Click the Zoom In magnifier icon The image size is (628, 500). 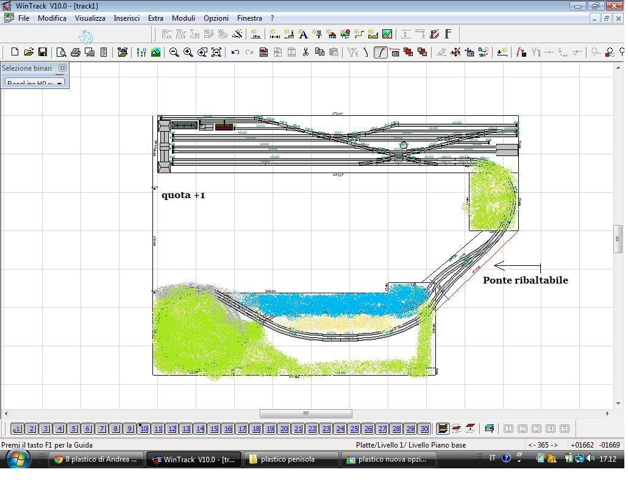(x=188, y=52)
